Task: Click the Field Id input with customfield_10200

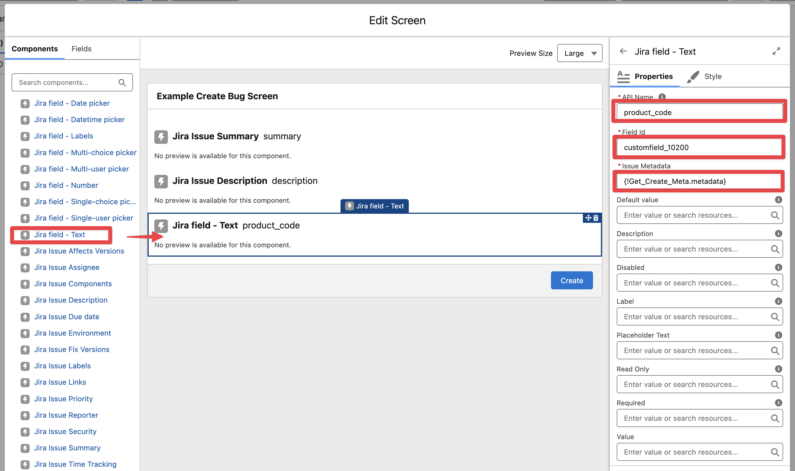Action: coord(699,147)
